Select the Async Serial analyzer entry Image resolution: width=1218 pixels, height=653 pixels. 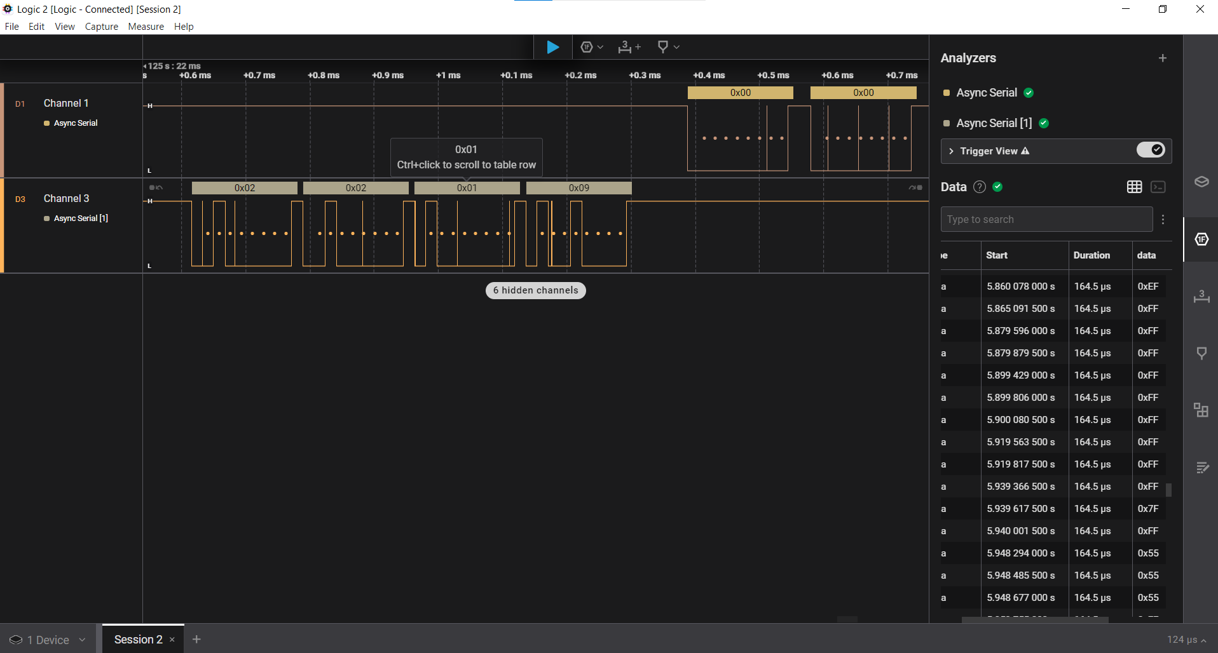[987, 93]
